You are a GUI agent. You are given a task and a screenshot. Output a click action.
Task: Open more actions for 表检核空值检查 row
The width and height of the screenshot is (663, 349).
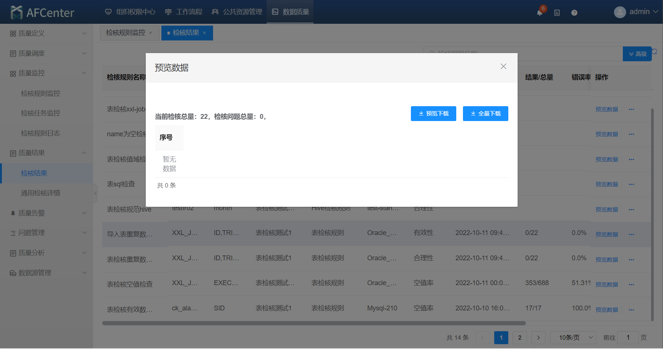pos(631,284)
